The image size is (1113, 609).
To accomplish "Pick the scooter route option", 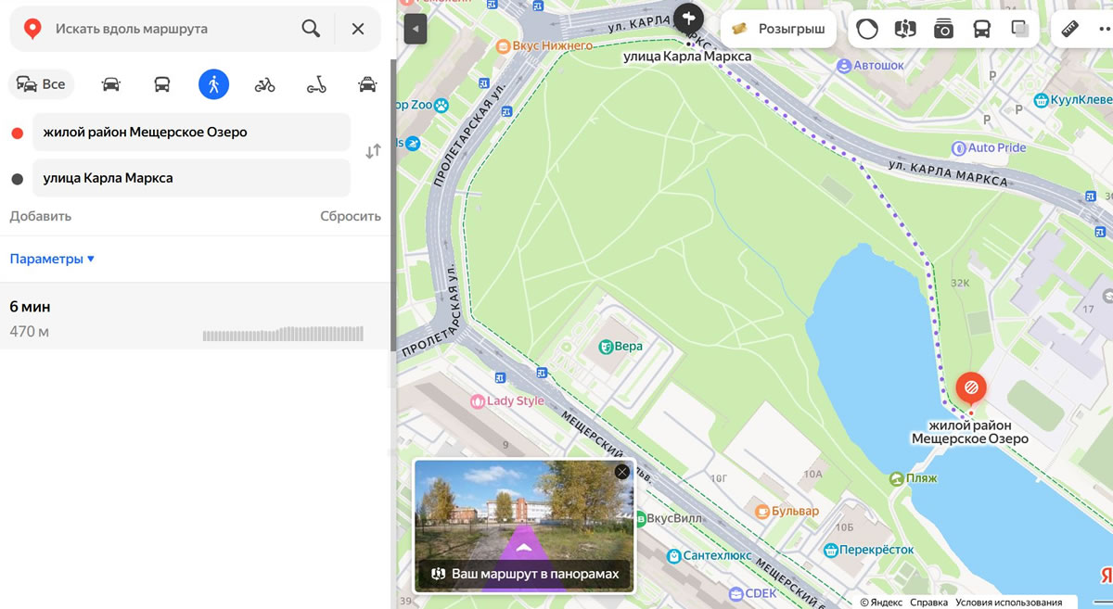I will click(316, 85).
